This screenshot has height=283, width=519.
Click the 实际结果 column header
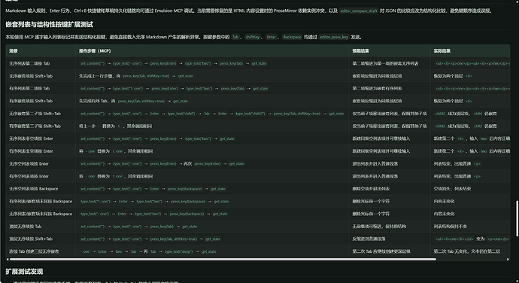(442, 51)
